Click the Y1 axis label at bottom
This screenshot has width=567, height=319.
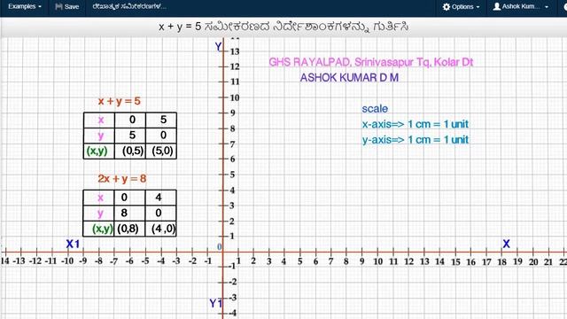click(216, 303)
